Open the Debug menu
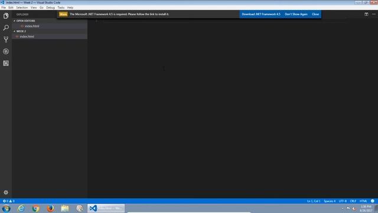Viewport: 378px width, 213px height. pyautogui.click(x=51, y=8)
